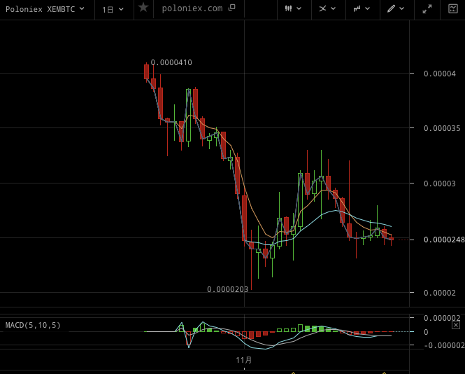Click the MACD -0.000002 scale label
This screenshot has width=465, height=374.
(x=444, y=345)
